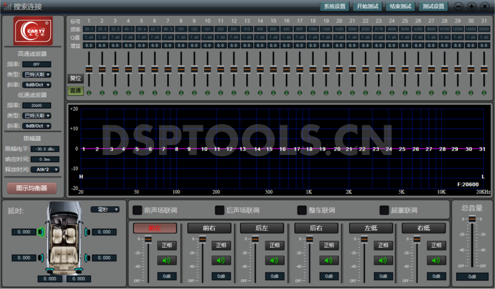Screen dimensions: 495x289
Task: Toggle the 超重联调 checkbox
Action: (384, 211)
